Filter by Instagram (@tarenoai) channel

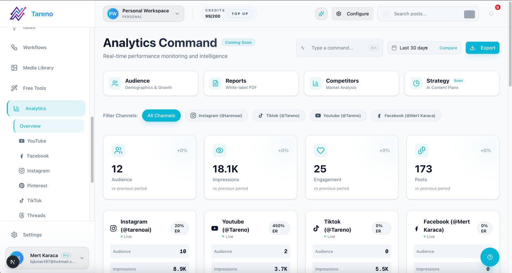pos(216,115)
